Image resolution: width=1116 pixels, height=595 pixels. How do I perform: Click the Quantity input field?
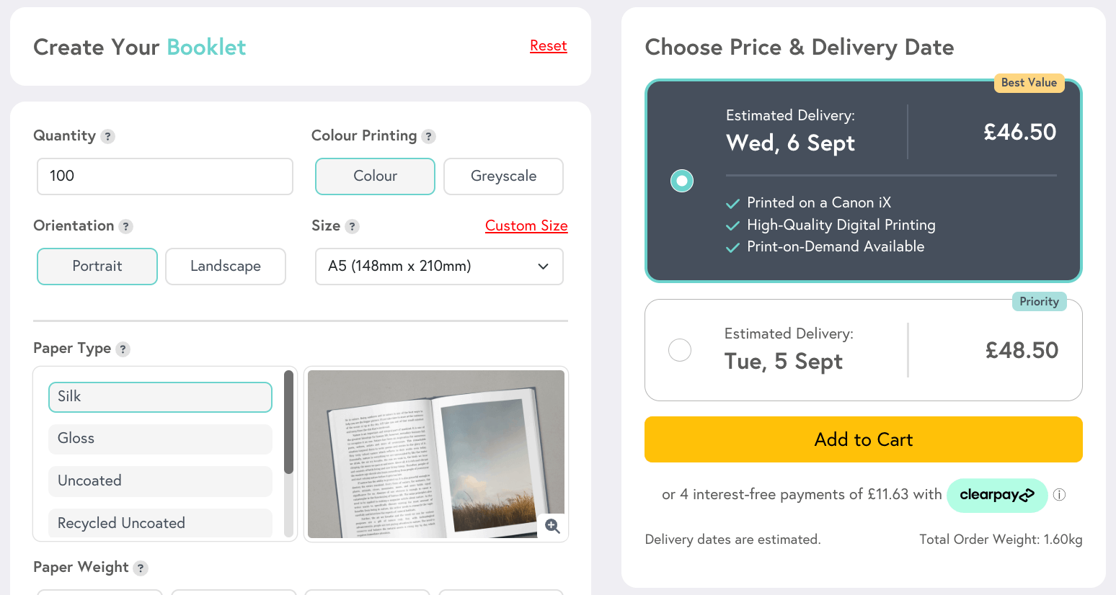(x=165, y=176)
